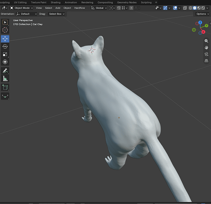Open object visibility filter dropdown
The image size is (211, 204).
[158, 8]
